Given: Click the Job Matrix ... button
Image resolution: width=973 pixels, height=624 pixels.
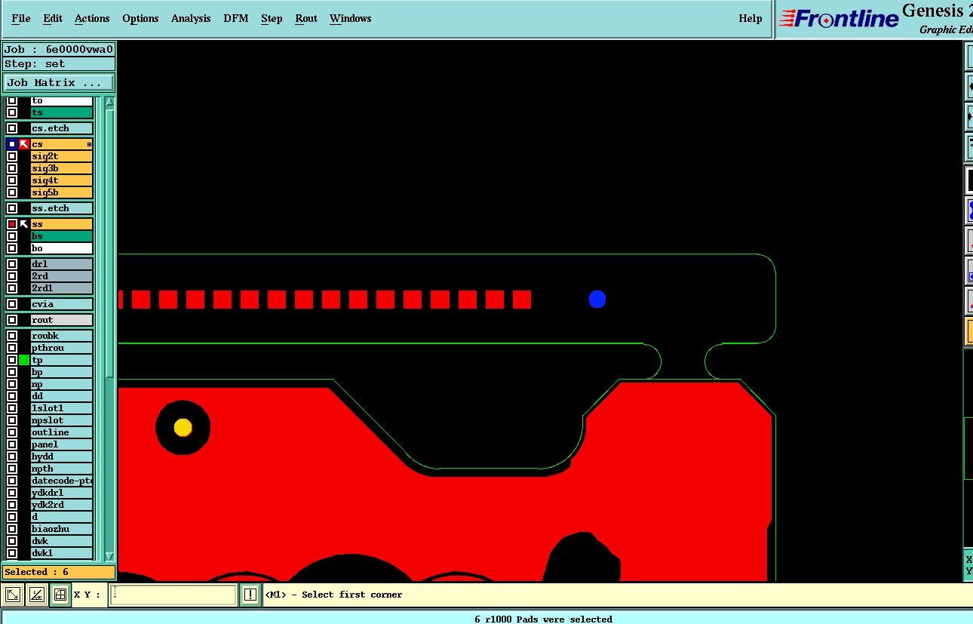Looking at the screenshot, I should point(59,83).
